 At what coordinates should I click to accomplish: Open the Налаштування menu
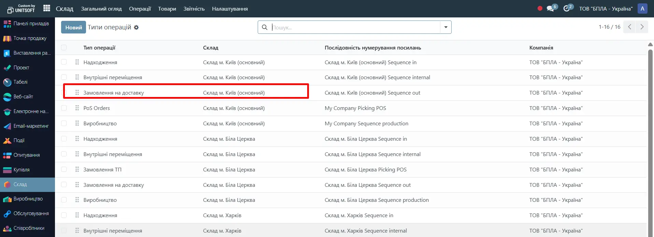tap(230, 9)
